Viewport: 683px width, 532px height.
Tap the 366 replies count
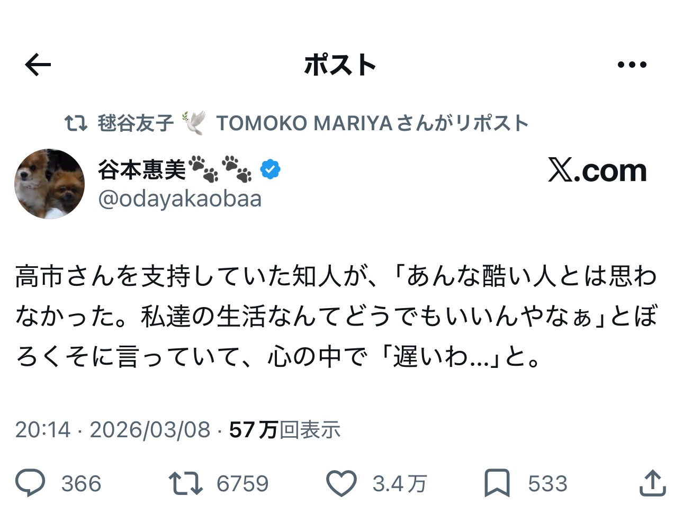tap(81, 484)
